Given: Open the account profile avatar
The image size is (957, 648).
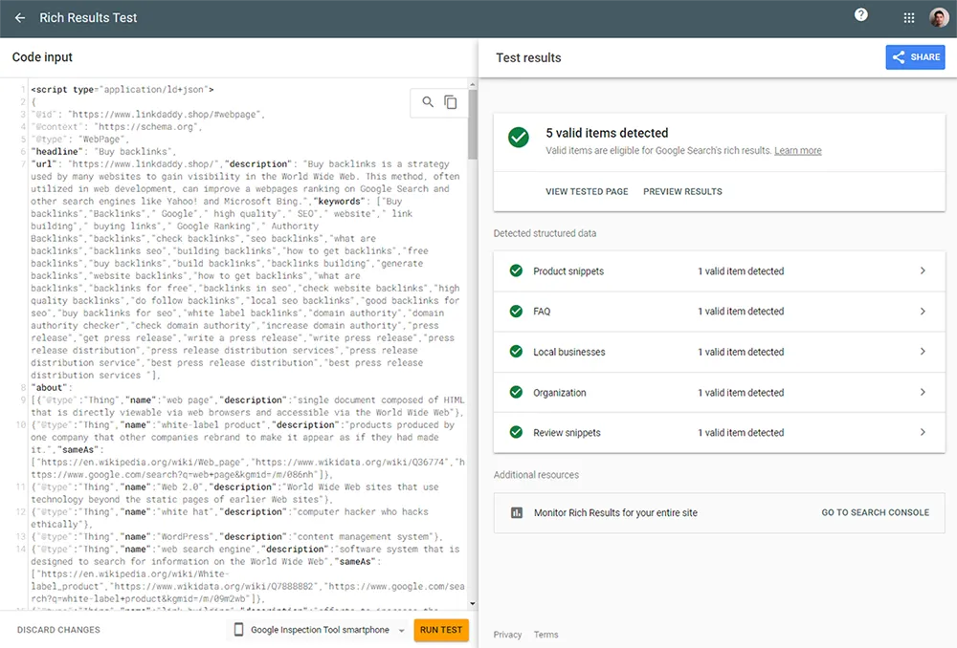Looking at the screenshot, I should 939,17.
